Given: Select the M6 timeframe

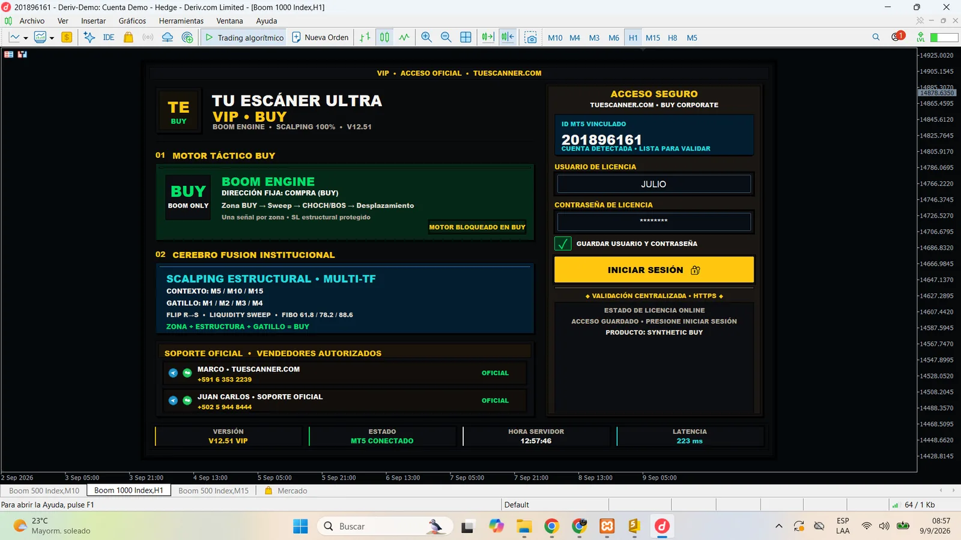Looking at the screenshot, I should [x=614, y=38].
